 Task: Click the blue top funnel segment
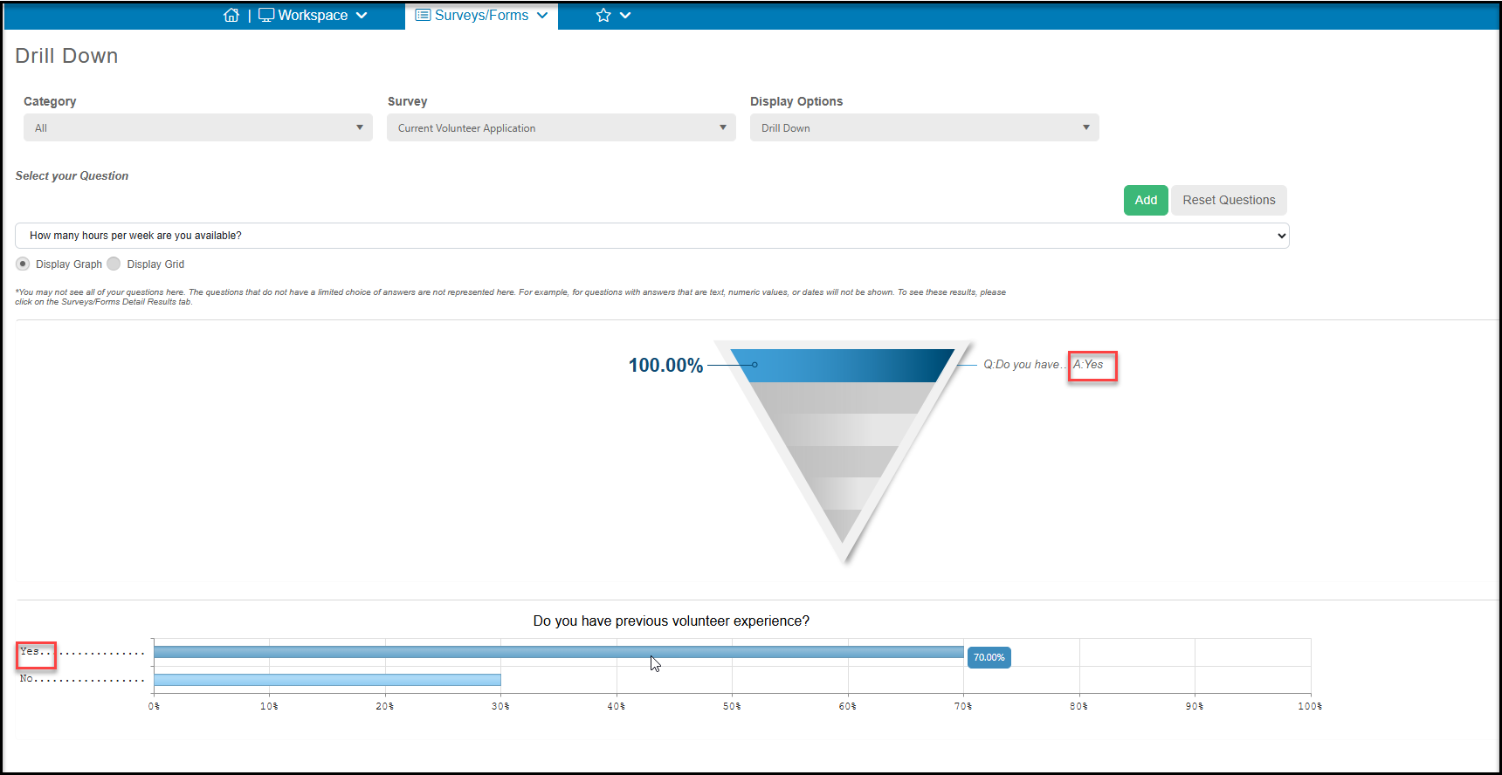click(x=843, y=366)
